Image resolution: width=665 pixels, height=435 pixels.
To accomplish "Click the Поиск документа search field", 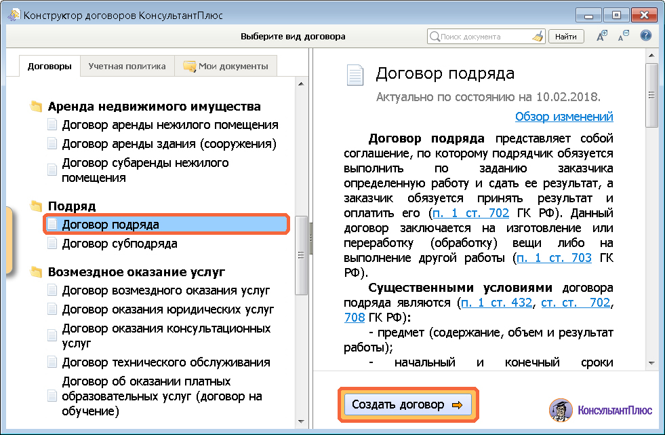I will [x=485, y=37].
